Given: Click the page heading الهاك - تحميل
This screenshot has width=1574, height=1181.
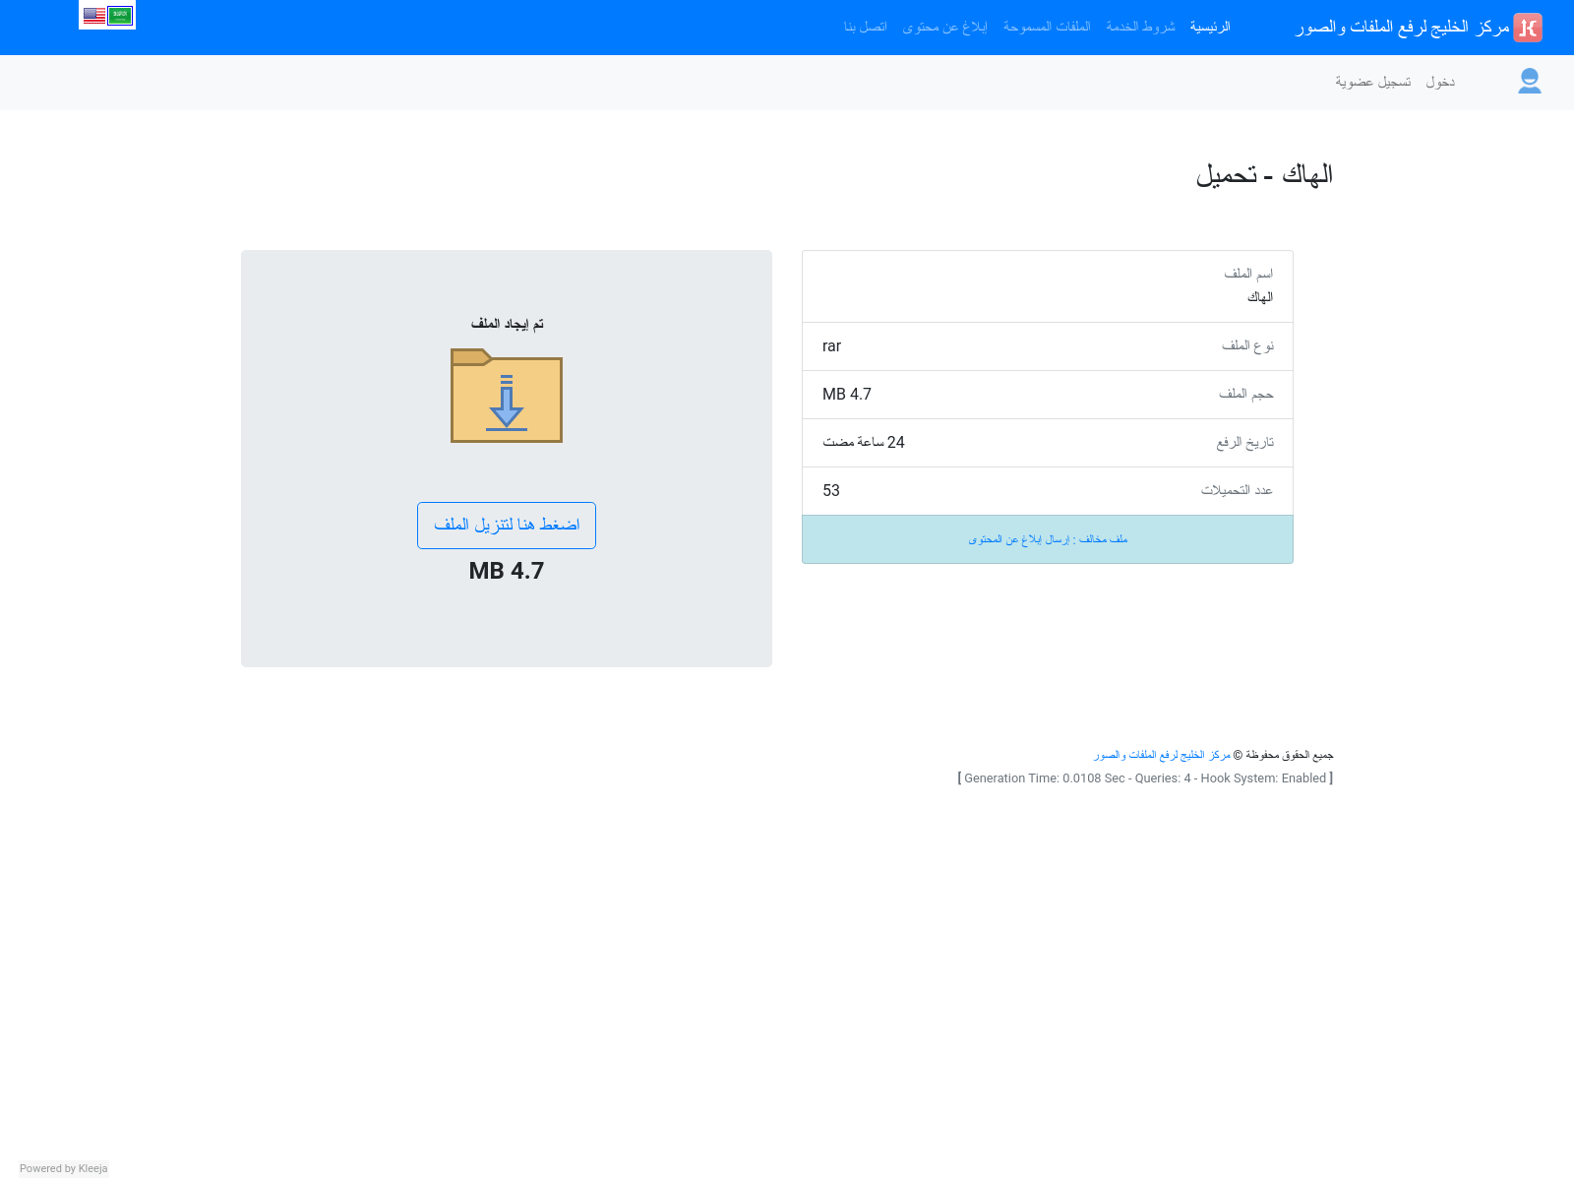Looking at the screenshot, I should (1264, 175).
